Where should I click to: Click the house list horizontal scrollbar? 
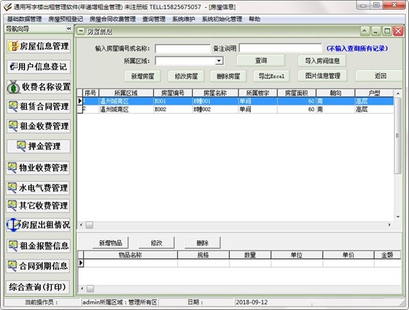232,224
